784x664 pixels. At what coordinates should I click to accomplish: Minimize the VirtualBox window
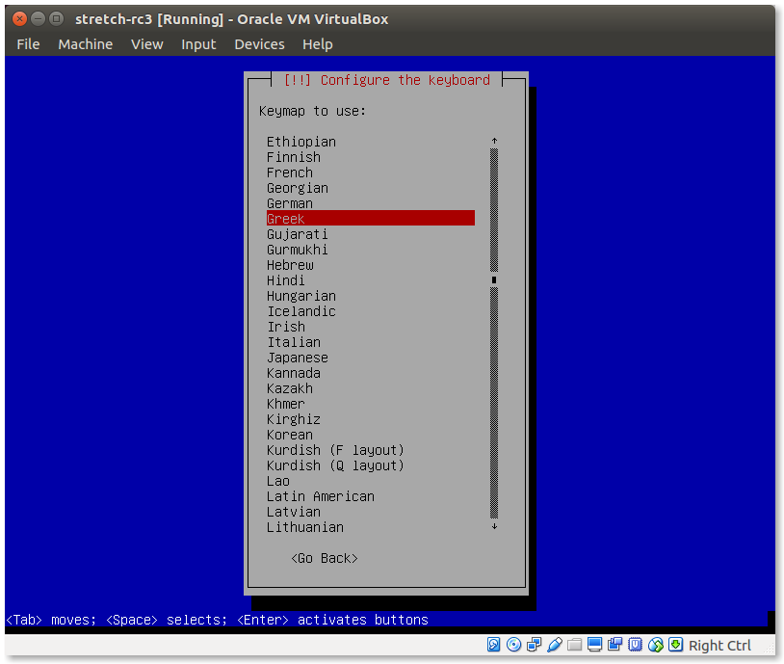click(x=38, y=19)
